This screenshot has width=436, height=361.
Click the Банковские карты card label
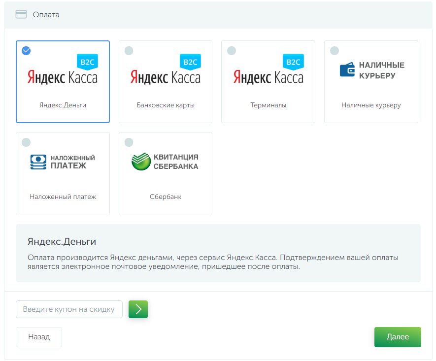[x=166, y=105]
